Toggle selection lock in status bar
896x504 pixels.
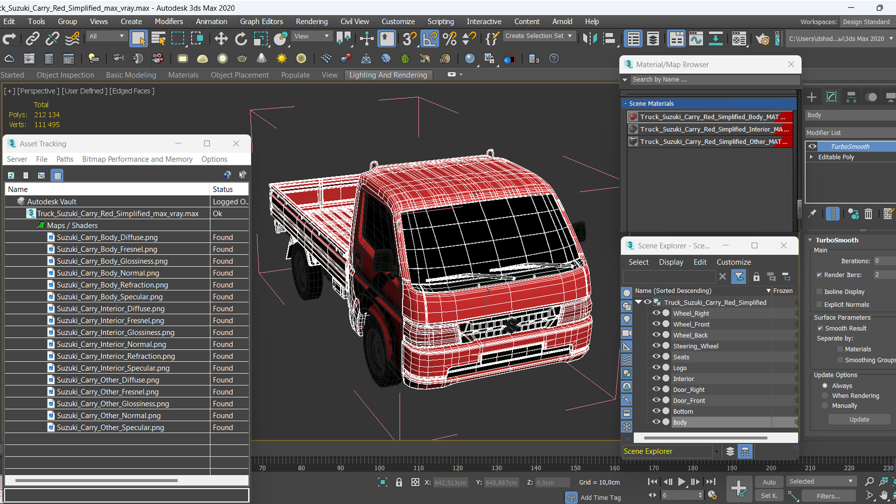click(x=399, y=483)
